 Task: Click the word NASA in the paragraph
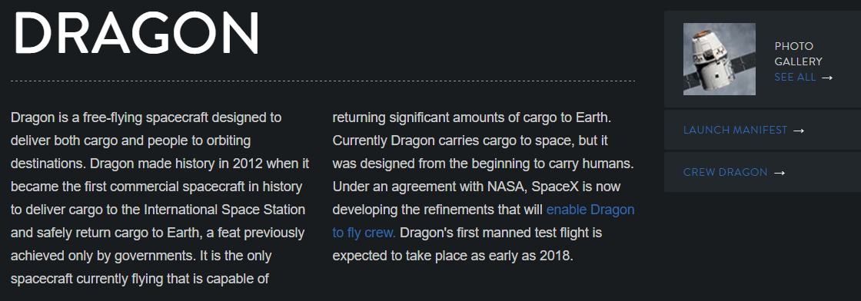(x=507, y=187)
